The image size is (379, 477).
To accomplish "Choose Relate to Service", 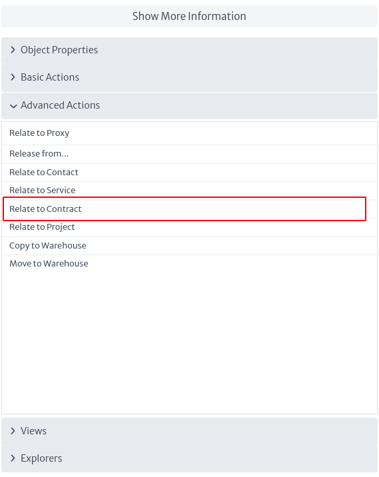I will (189, 191).
